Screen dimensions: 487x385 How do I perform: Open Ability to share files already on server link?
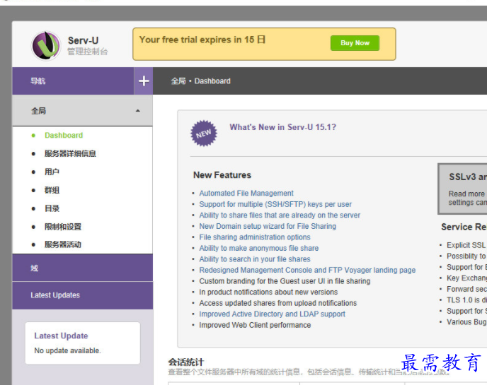[x=280, y=215]
